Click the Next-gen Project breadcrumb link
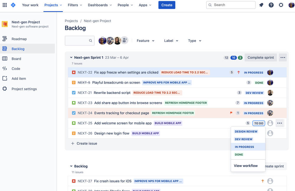This screenshot has width=295, height=191. (x=98, y=21)
